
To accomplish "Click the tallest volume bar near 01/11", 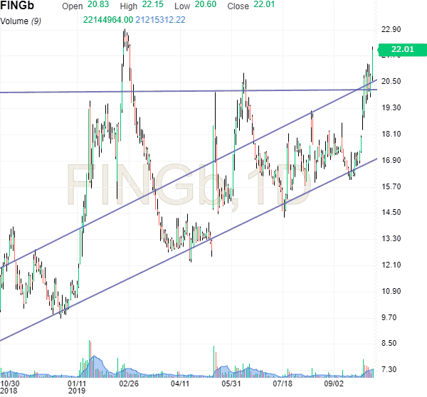I will 90,356.
